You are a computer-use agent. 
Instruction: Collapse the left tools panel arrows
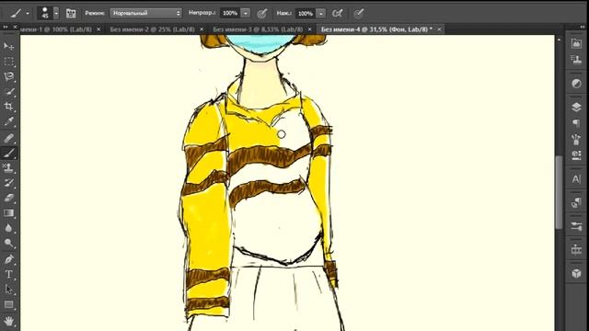pos(6,27)
